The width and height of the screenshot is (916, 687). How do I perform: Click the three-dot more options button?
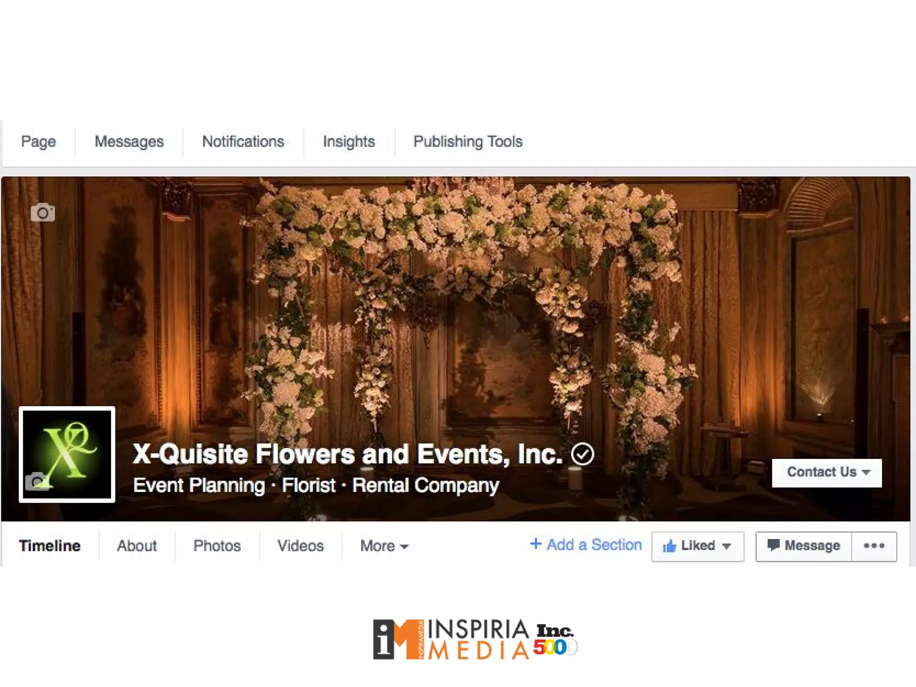click(x=874, y=546)
